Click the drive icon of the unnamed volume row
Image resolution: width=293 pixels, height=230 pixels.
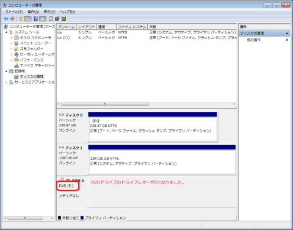59,32
